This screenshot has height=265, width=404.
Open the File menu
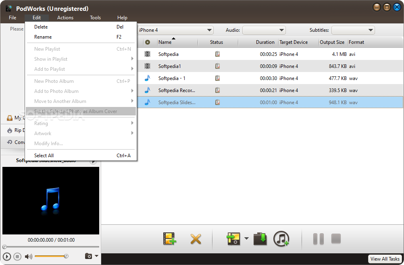click(12, 17)
